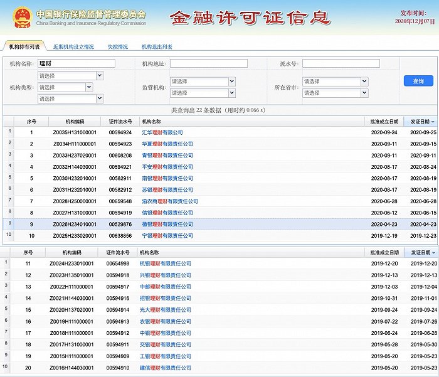Open the 中邮理财有限责任公司 link
Viewport: 439px width, 377px height.
tap(166, 287)
